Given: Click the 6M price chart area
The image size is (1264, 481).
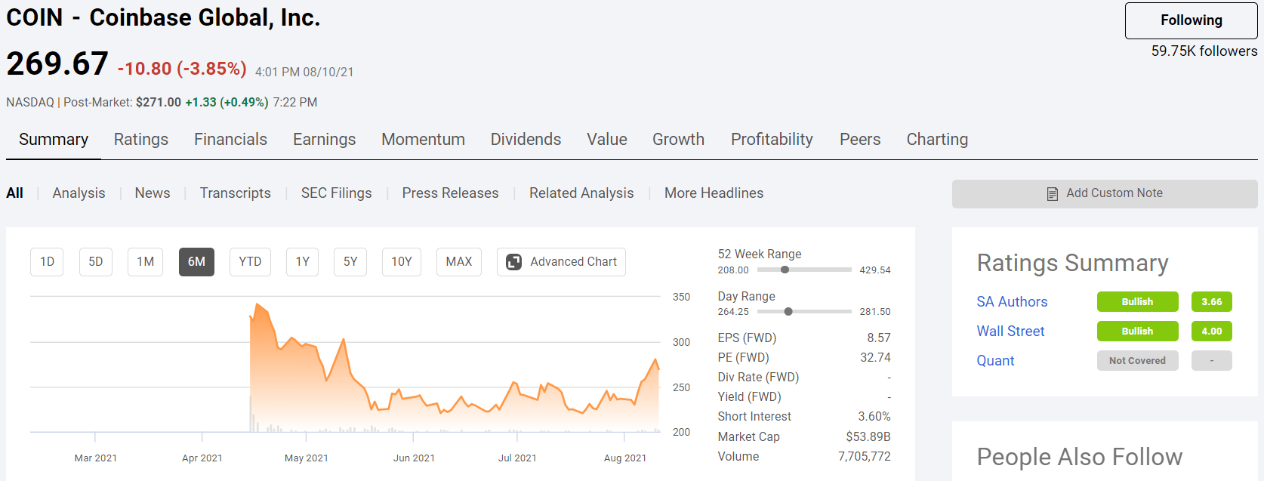Looking at the screenshot, I should click(345, 364).
